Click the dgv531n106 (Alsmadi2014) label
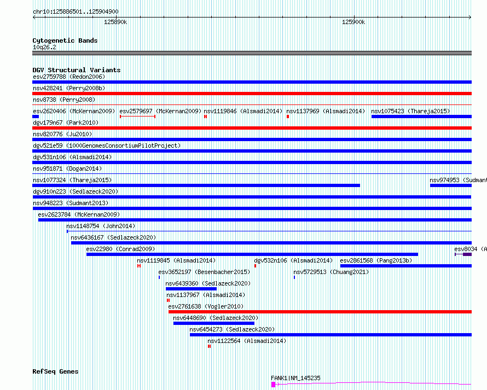487x390 pixels. (x=72, y=157)
